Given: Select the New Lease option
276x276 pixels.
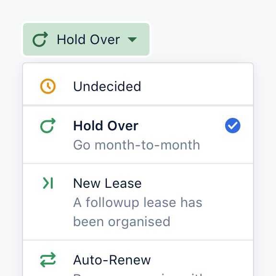Looking at the screenshot, I should pyautogui.click(x=138, y=202).
